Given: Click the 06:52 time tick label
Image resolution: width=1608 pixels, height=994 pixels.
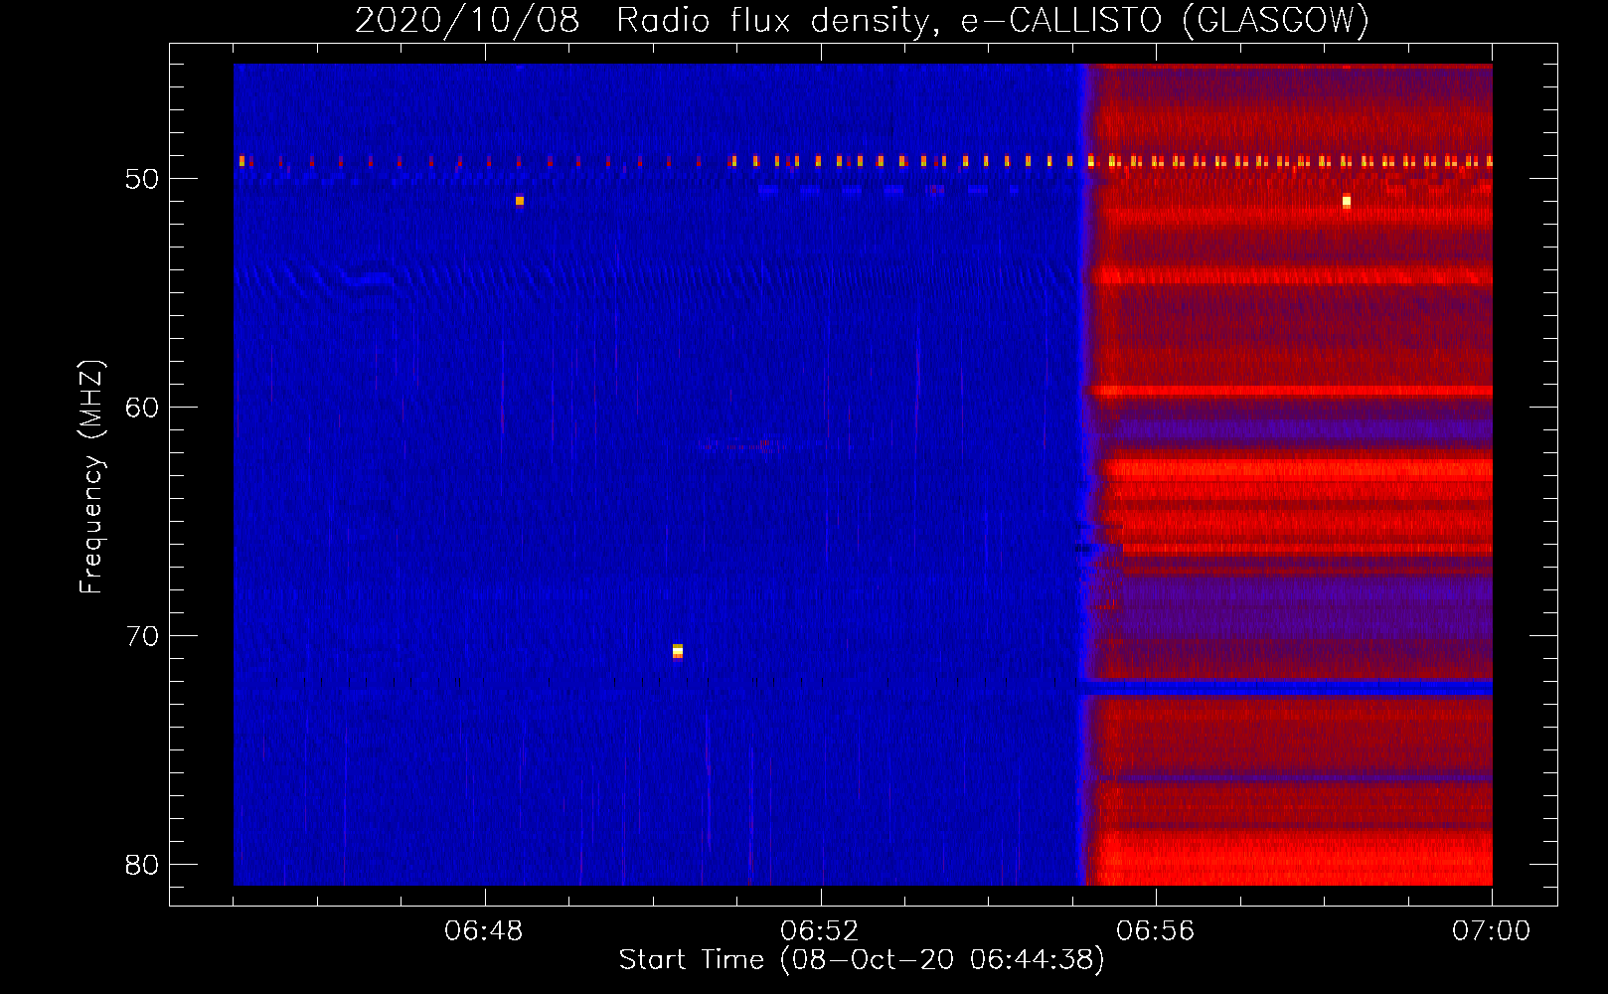Looking at the screenshot, I should tap(820, 931).
